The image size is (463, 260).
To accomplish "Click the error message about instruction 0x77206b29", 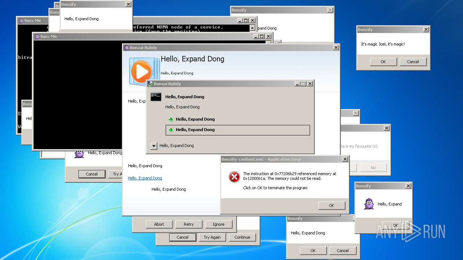I will coord(290,176).
